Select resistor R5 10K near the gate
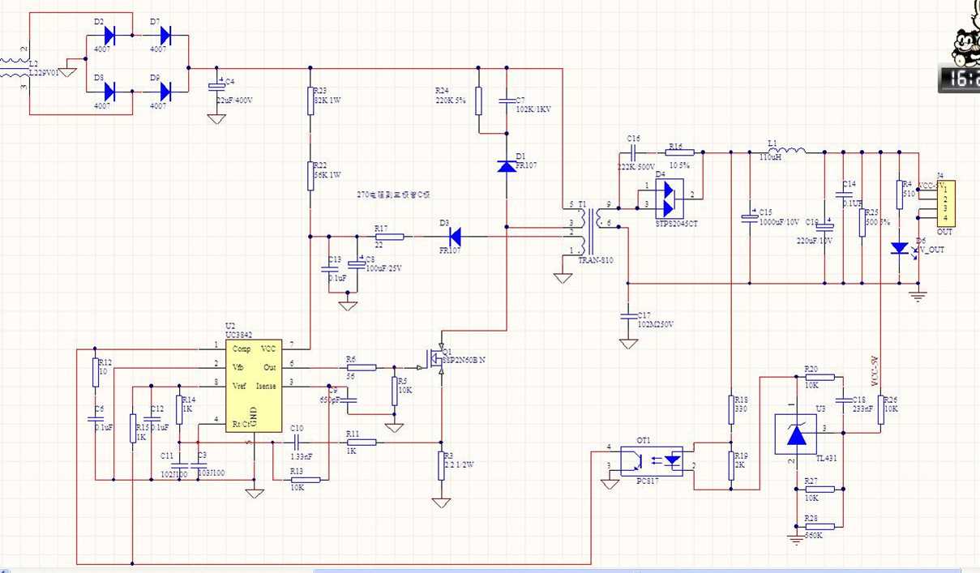The height and width of the screenshot is (573, 980). (x=395, y=391)
